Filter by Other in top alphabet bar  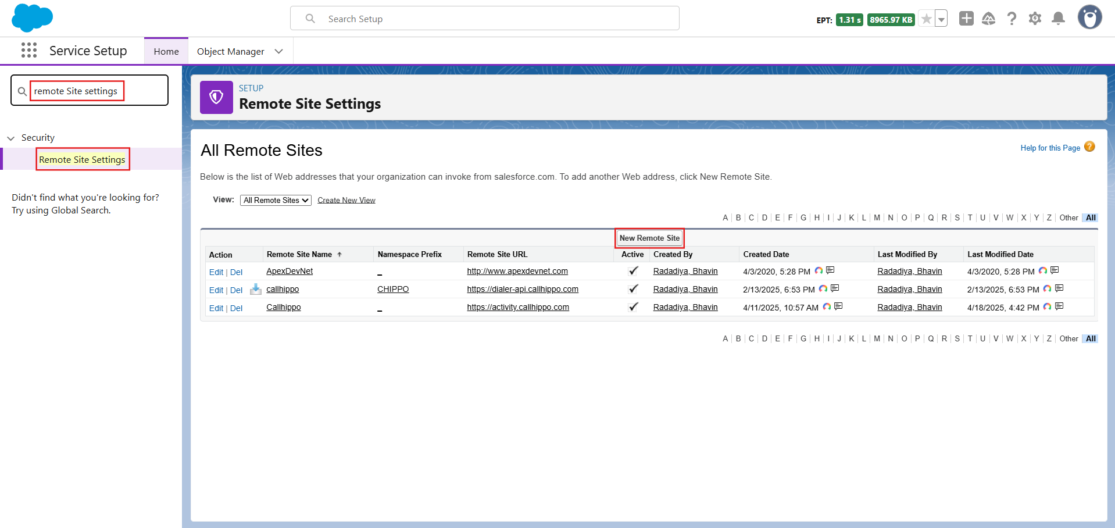click(x=1068, y=217)
